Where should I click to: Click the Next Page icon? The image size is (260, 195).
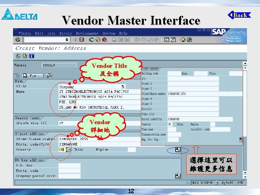150,40
